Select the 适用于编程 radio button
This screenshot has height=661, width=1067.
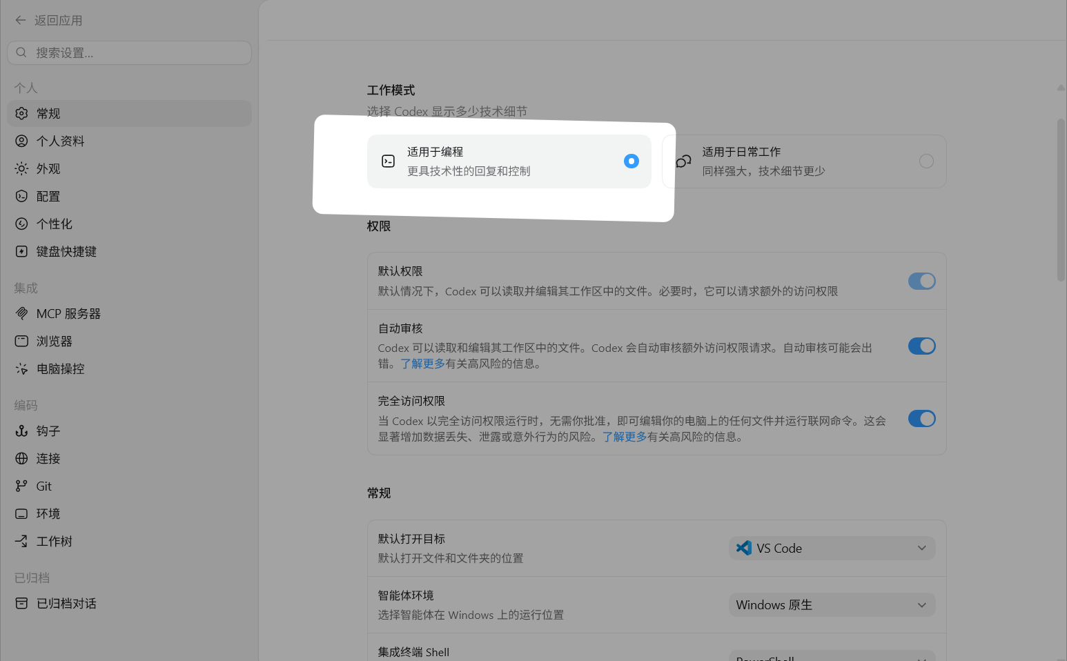click(x=632, y=161)
